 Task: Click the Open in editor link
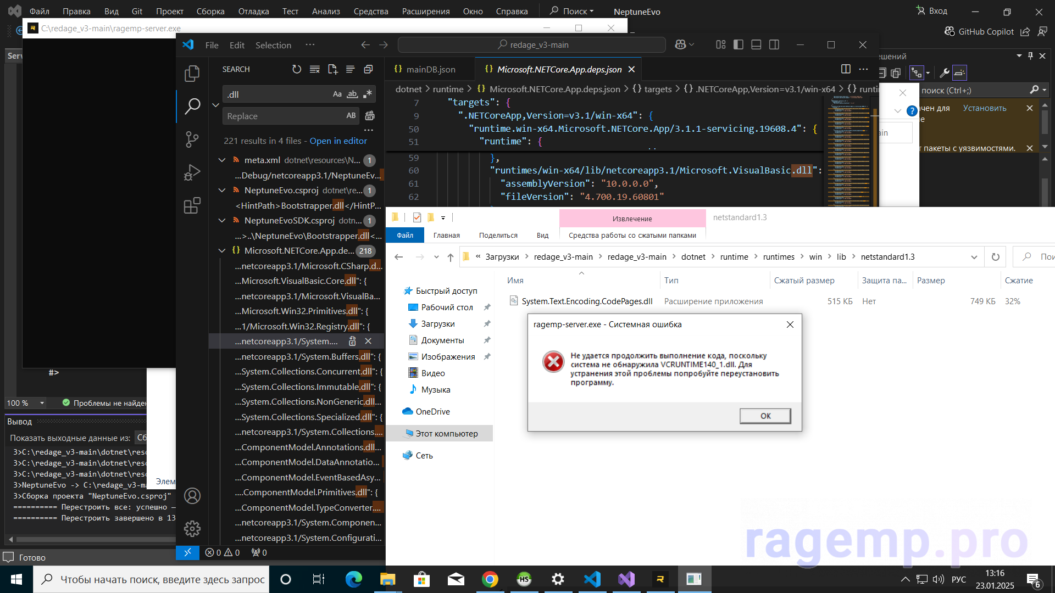coord(338,141)
